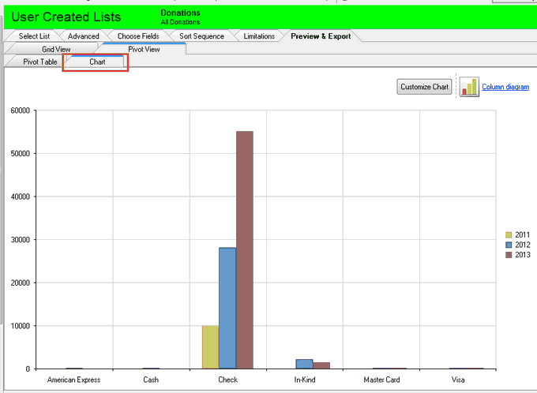This screenshot has height=393, width=537.
Task: Select the Chart sub-tab
Action: tap(97, 62)
